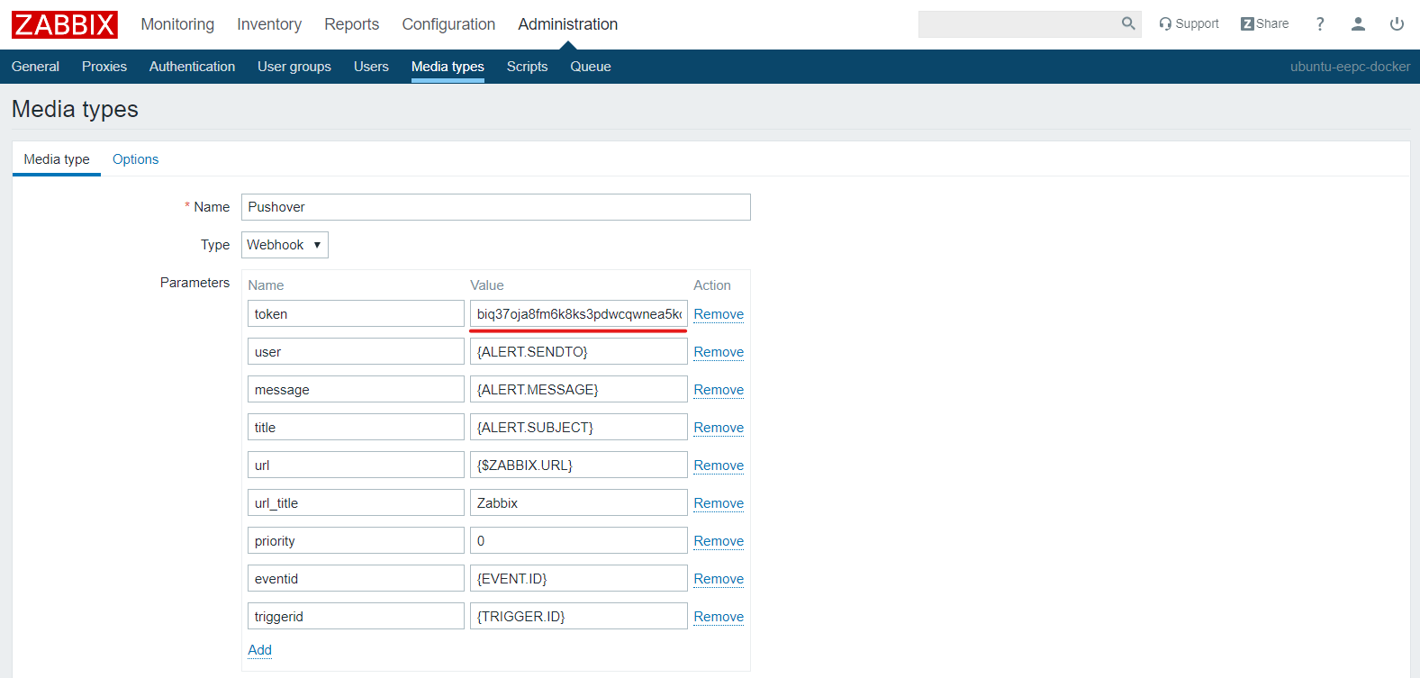Open the Monitoring menu
Viewport: 1420px width, 678px height.
click(177, 24)
